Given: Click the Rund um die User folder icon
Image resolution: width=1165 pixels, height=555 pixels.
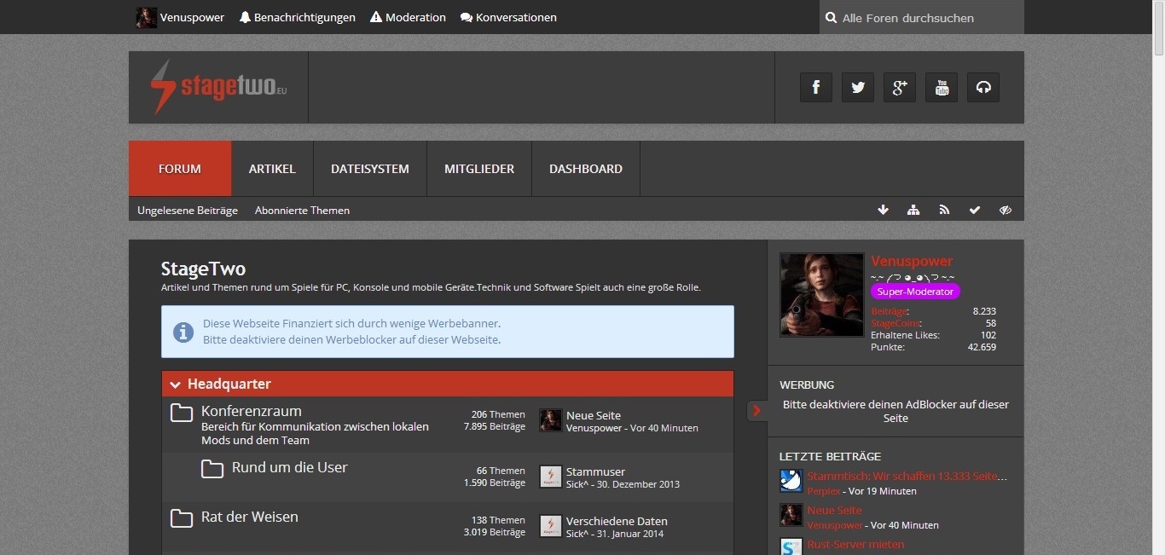Looking at the screenshot, I should 212,468.
